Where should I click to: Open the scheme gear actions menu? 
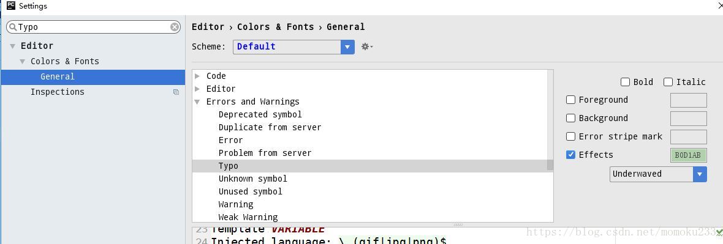tap(367, 46)
